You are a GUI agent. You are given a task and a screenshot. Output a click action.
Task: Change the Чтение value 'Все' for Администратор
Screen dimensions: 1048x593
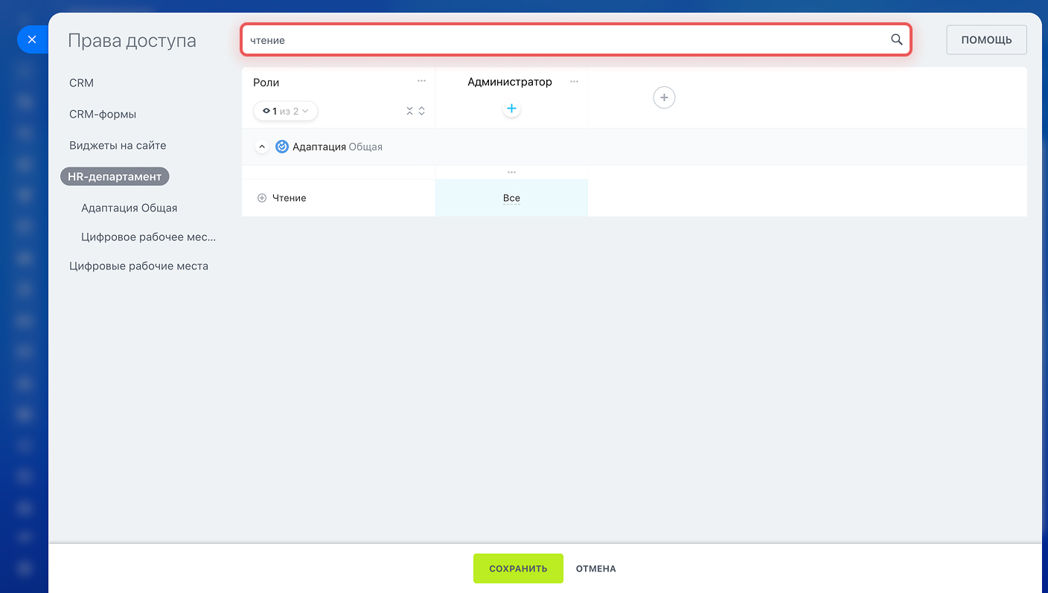511,199
